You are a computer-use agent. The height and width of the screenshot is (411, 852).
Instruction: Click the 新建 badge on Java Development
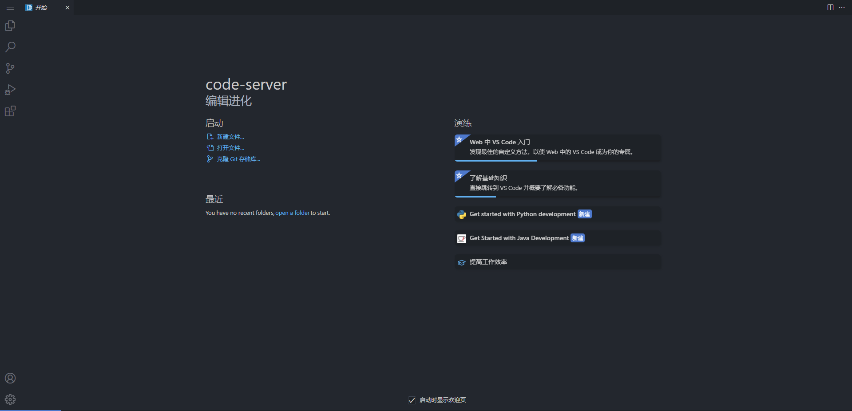[x=578, y=238]
